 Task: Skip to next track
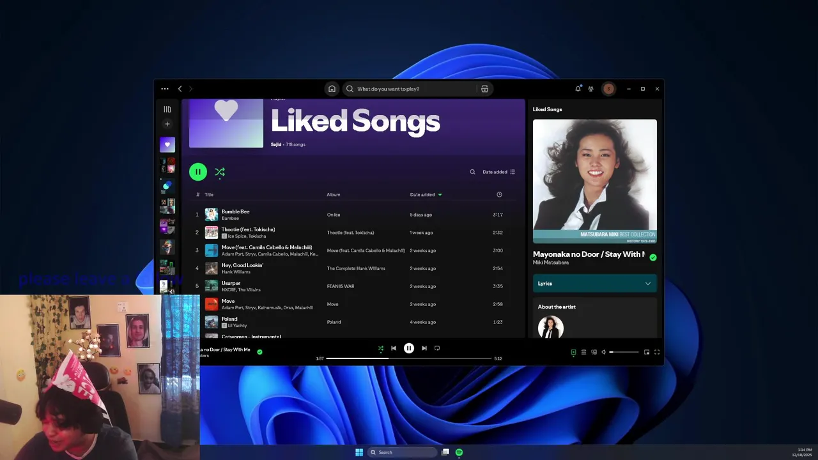click(424, 348)
